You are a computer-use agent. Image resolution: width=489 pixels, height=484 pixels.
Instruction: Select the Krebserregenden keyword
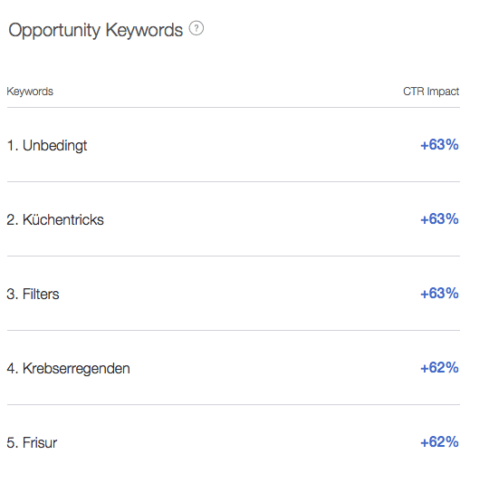coord(76,368)
